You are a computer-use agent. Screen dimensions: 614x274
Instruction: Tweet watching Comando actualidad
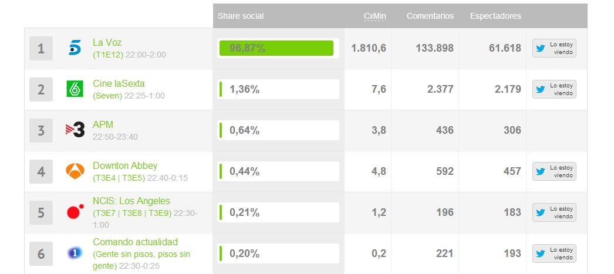click(554, 253)
